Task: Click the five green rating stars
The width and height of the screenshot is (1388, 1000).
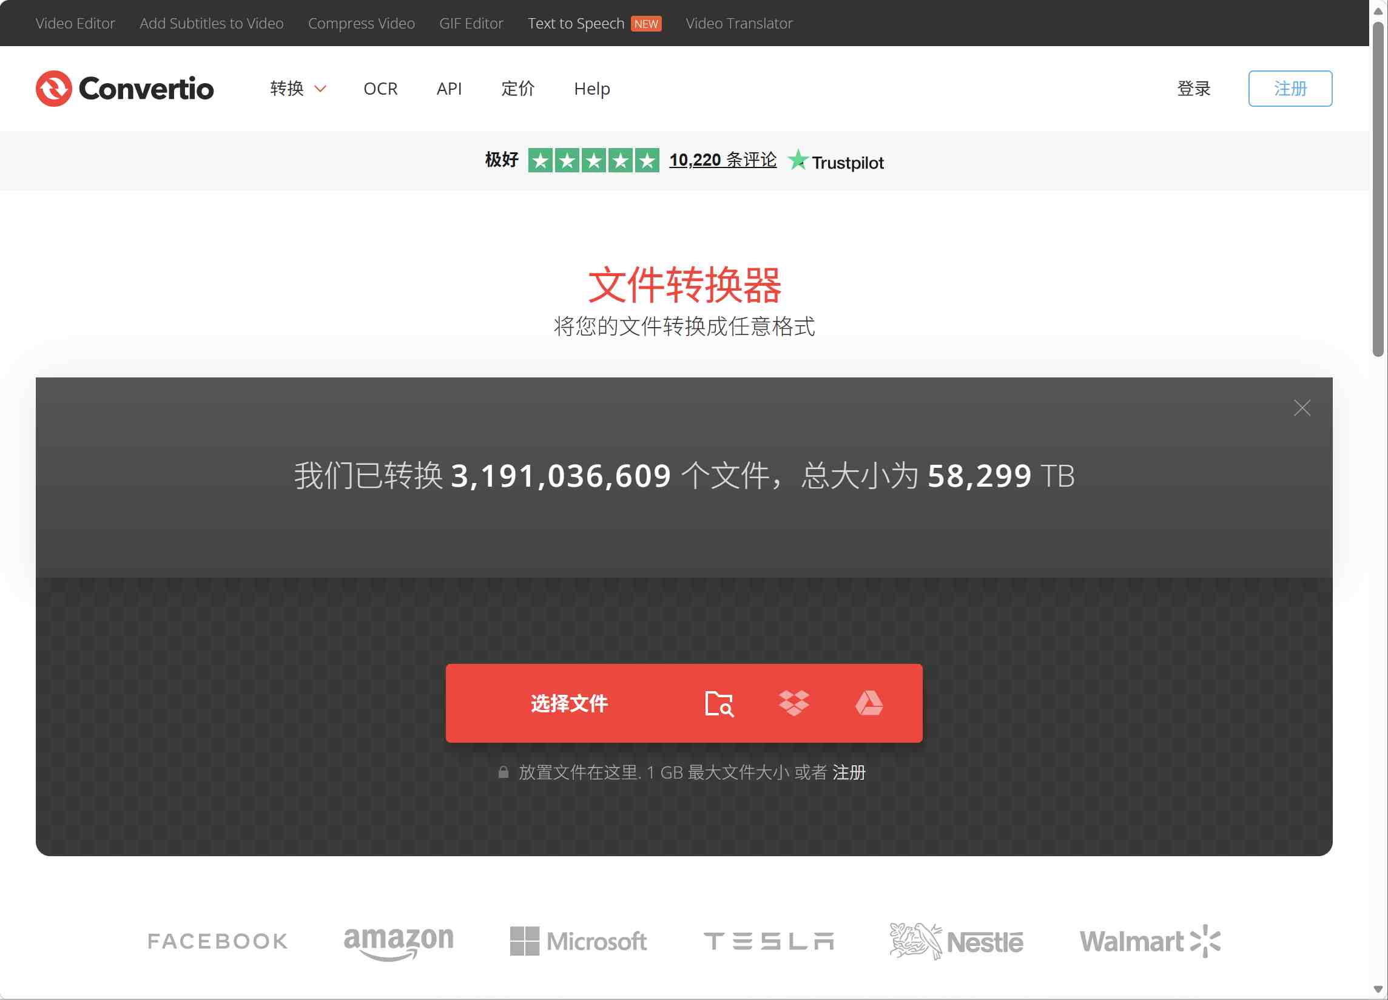Action: 594,160
